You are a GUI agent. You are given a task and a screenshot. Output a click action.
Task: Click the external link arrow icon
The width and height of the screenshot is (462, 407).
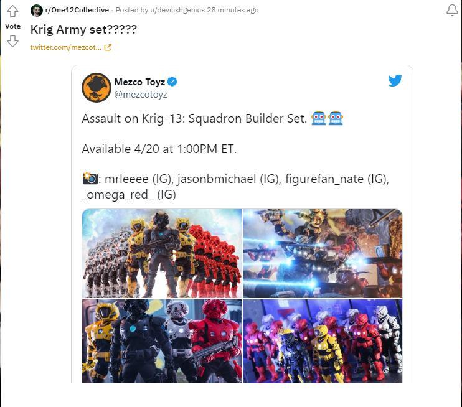pyautogui.click(x=108, y=47)
